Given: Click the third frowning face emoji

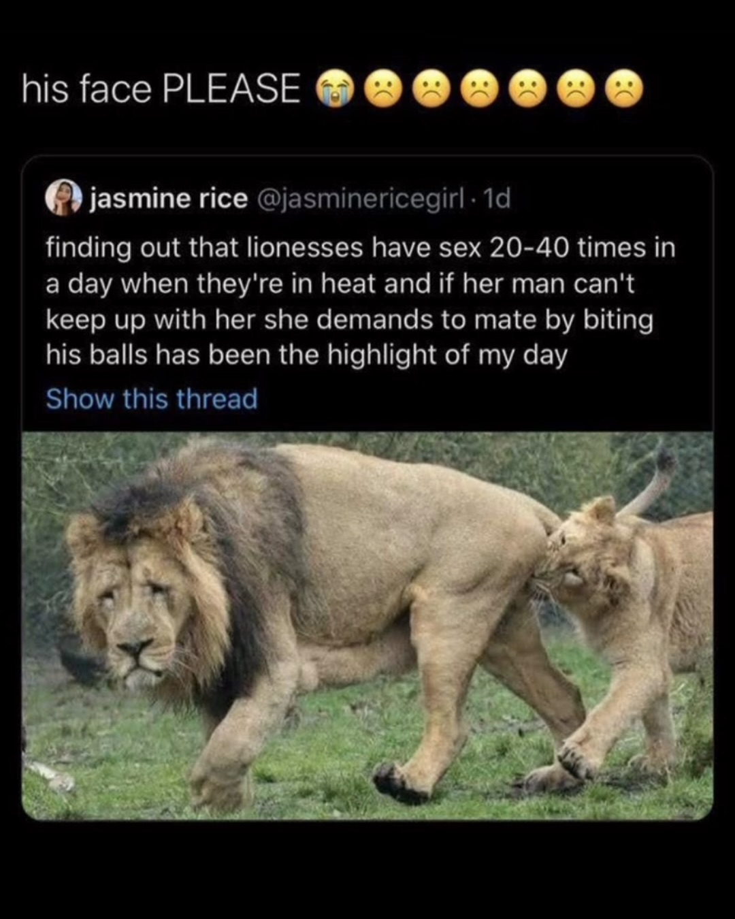Looking at the screenshot, I should (480, 91).
